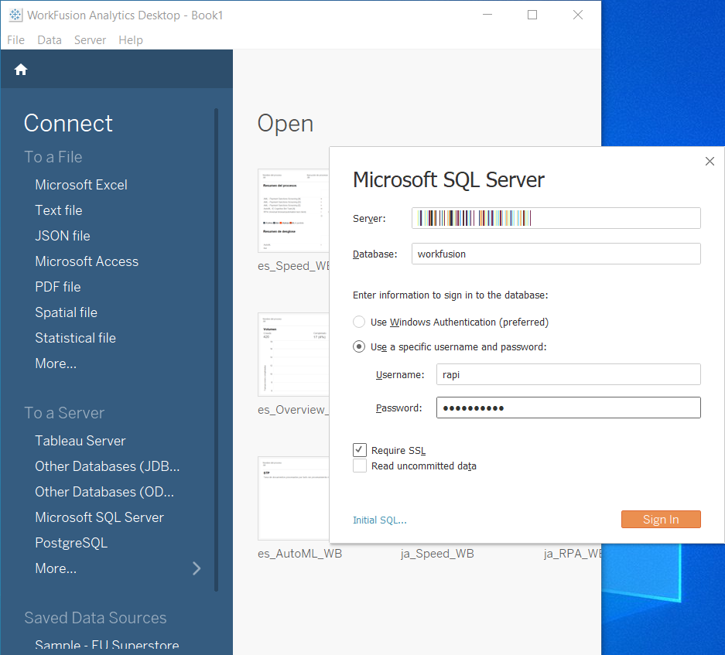The height and width of the screenshot is (655, 725).
Task: Open es_AutoML_WB workbook thumbnail
Action: click(293, 498)
